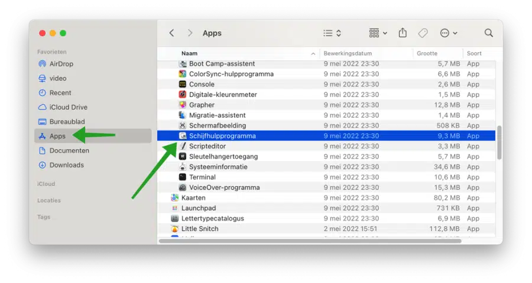Select the Digitale-kleurenmeter file name
Screen dimensions: 532x283
[223, 95]
